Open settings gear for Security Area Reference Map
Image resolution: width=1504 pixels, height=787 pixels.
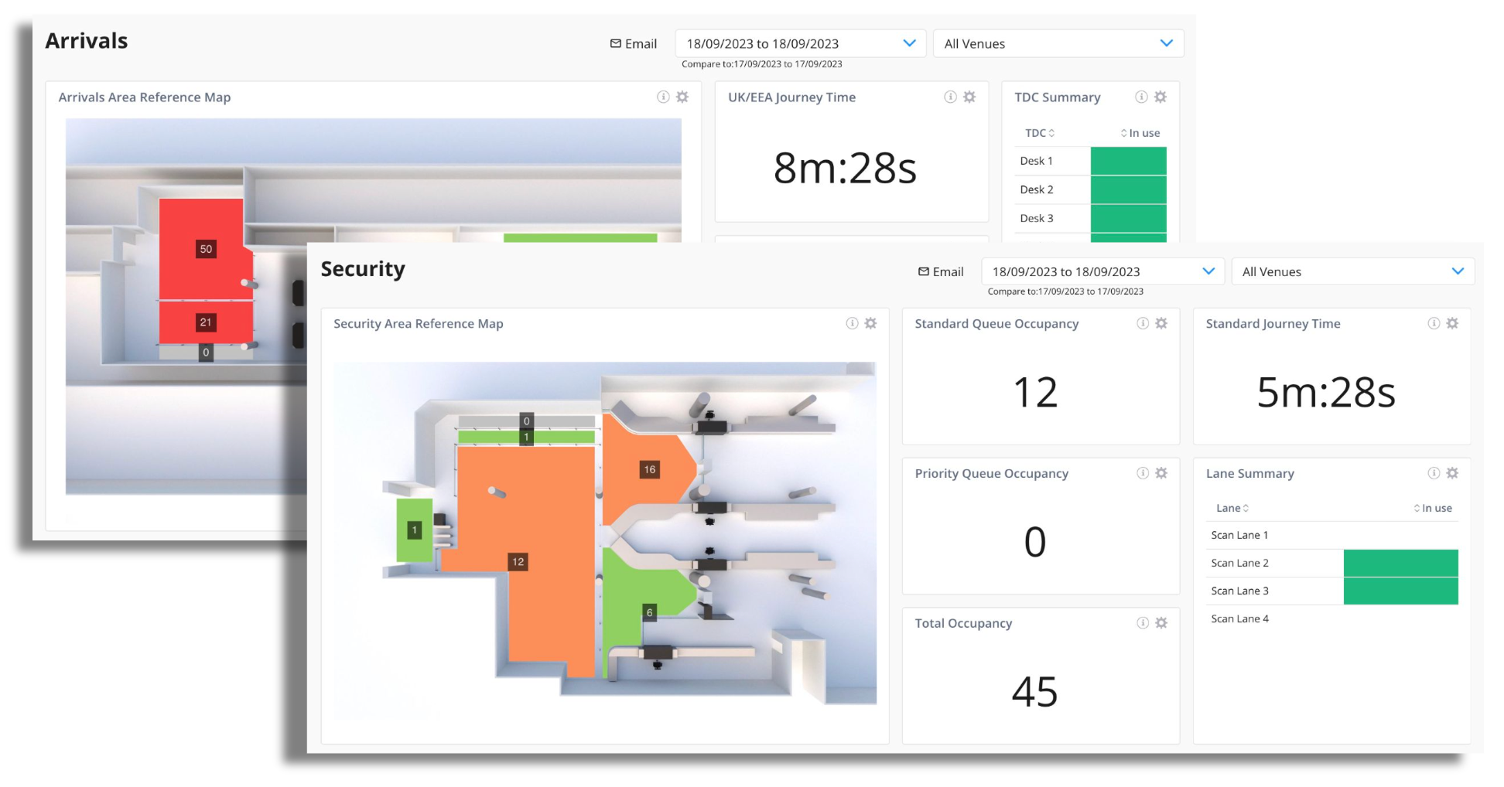tap(870, 323)
